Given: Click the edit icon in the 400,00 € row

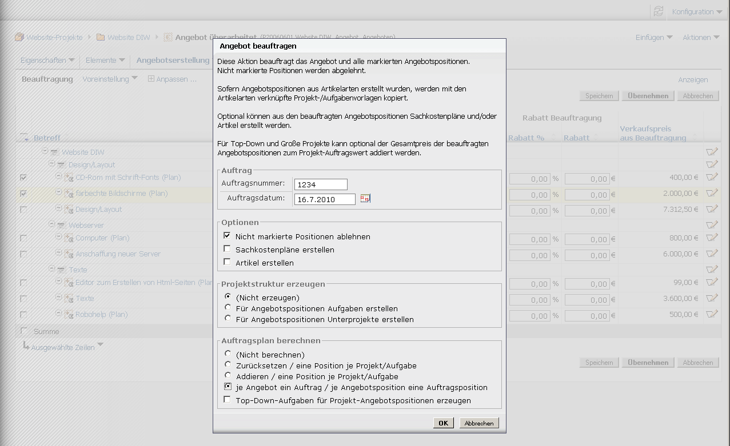Looking at the screenshot, I should tap(711, 178).
